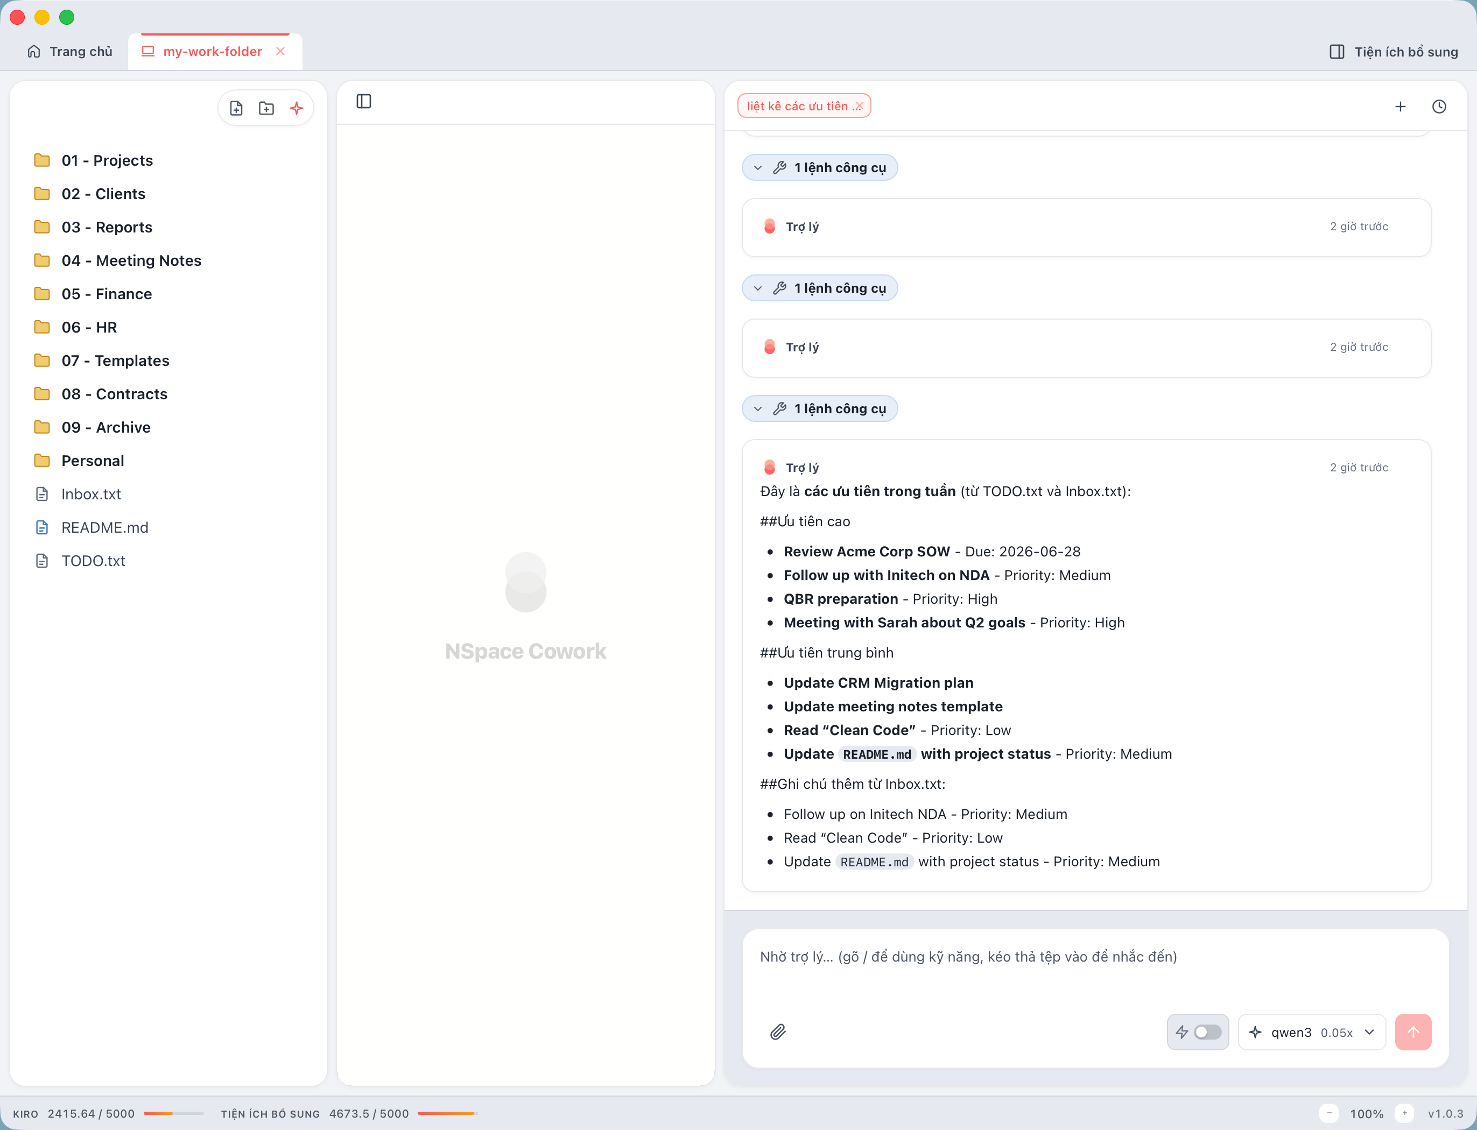
Task: Expand the 02 - Clients folder
Action: [x=168, y=194]
